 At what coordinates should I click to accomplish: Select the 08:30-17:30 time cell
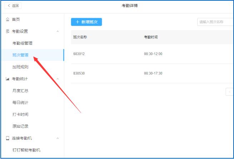point(153,73)
